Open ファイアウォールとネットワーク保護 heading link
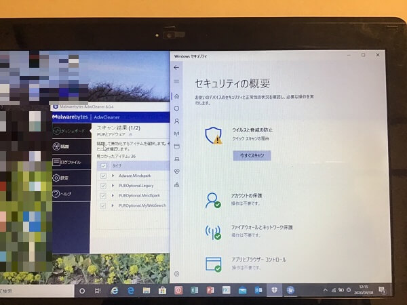The width and height of the screenshot is (407, 305). click(x=262, y=227)
